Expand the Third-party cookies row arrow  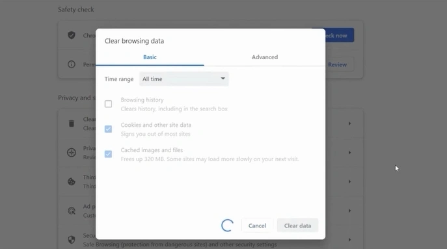click(349, 181)
